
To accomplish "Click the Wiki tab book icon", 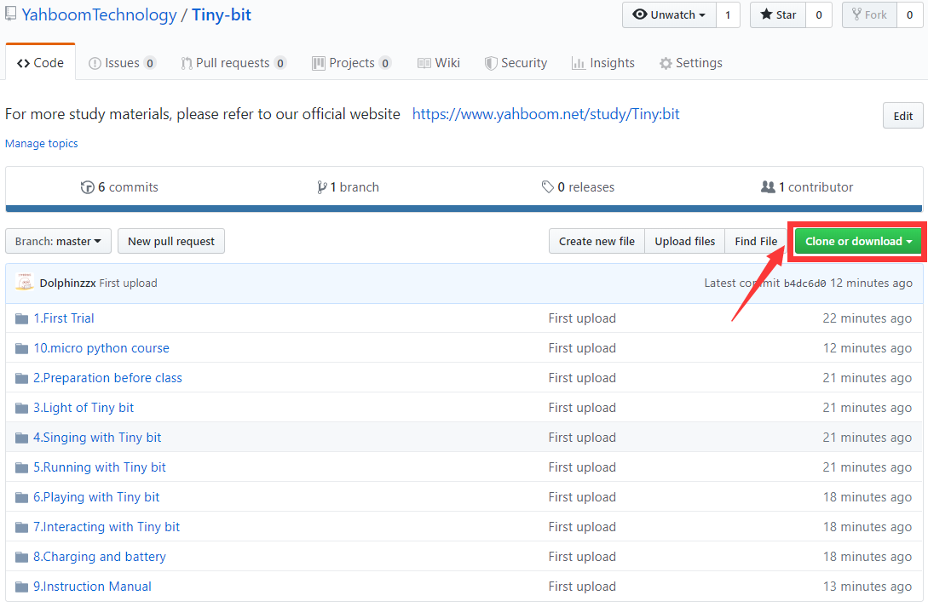I will [x=424, y=63].
